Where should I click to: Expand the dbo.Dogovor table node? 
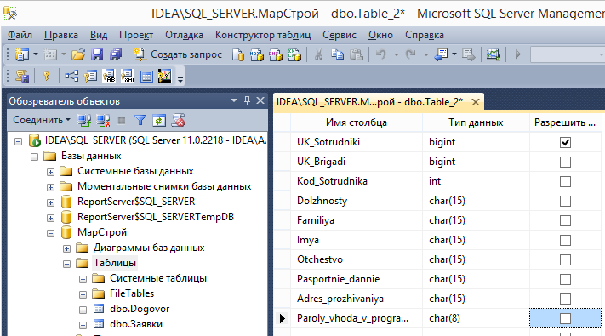pyautogui.click(x=83, y=310)
